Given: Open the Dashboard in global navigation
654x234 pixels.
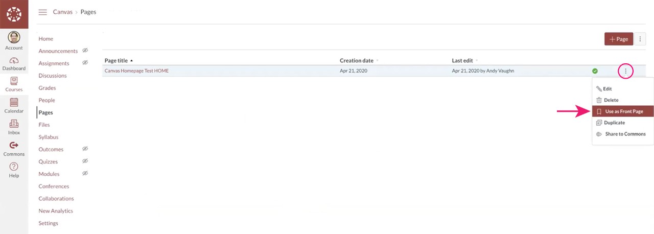Looking at the screenshot, I should coord(14,63).
